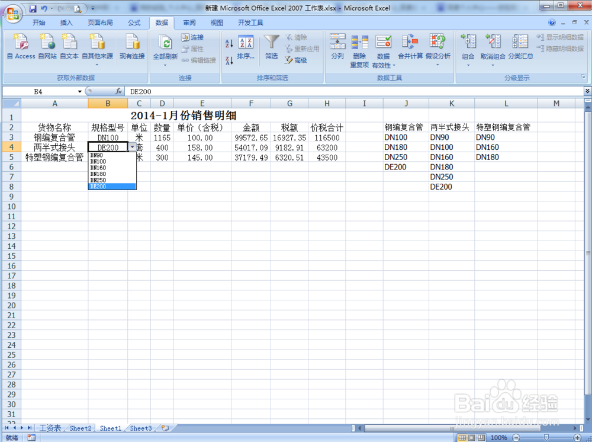The image size is (592, 442).
Task: Click the zoom slider handle
Action: point(546,437)
